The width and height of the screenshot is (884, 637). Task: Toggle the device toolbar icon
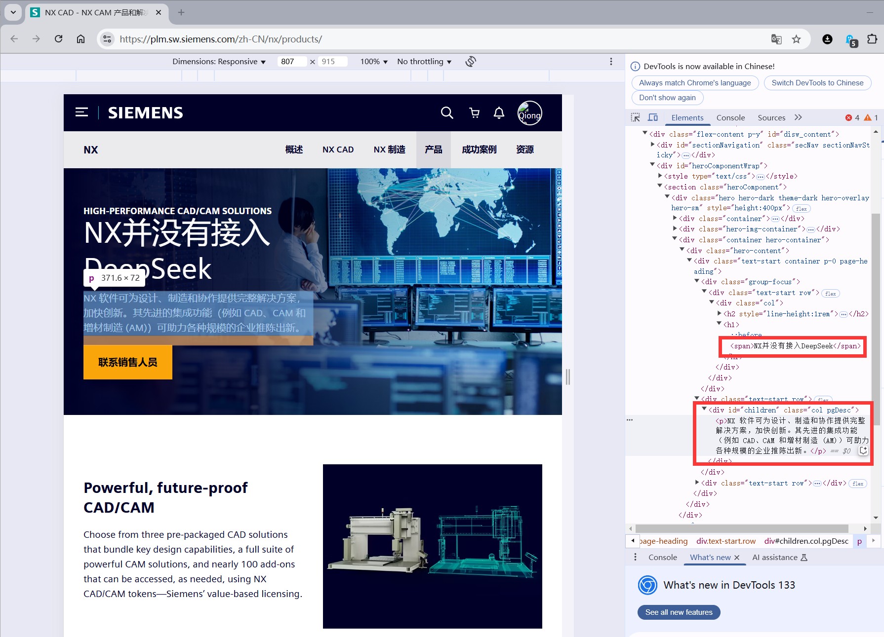point(653,117)
